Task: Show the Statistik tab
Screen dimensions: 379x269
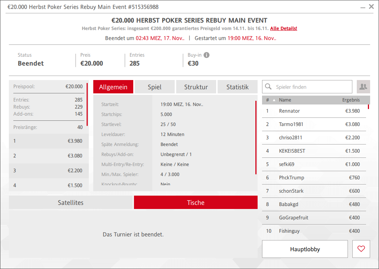Action: (x=237, y=87)
